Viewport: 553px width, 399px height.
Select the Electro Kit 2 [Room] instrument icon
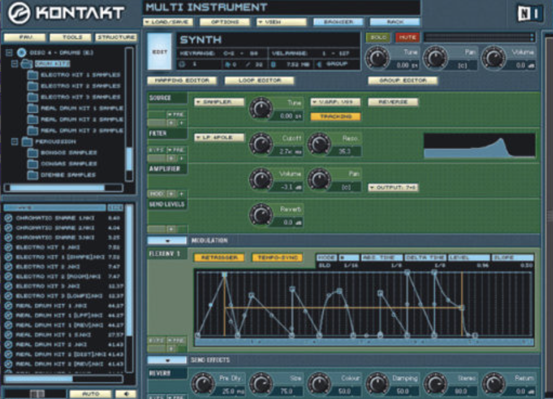coord(9,276)
